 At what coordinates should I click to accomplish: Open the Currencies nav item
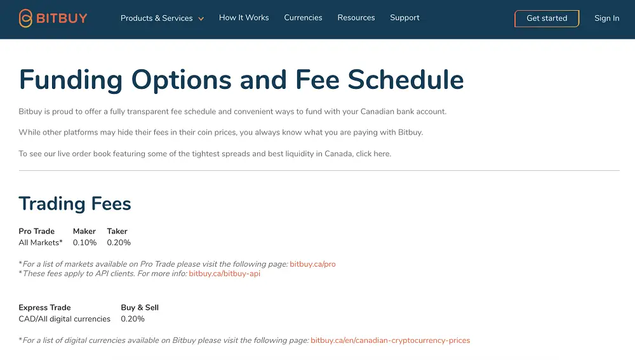point(303,18)
